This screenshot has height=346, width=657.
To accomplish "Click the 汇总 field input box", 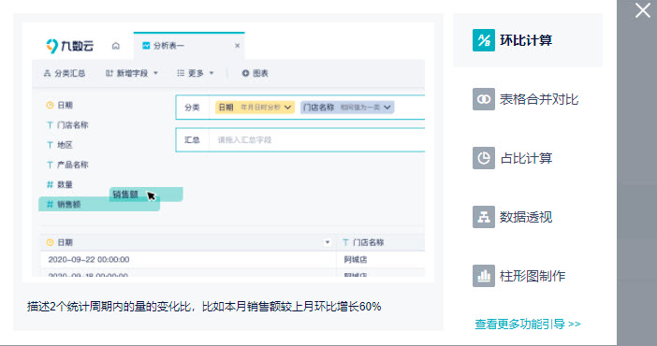I will pos(316,140).
